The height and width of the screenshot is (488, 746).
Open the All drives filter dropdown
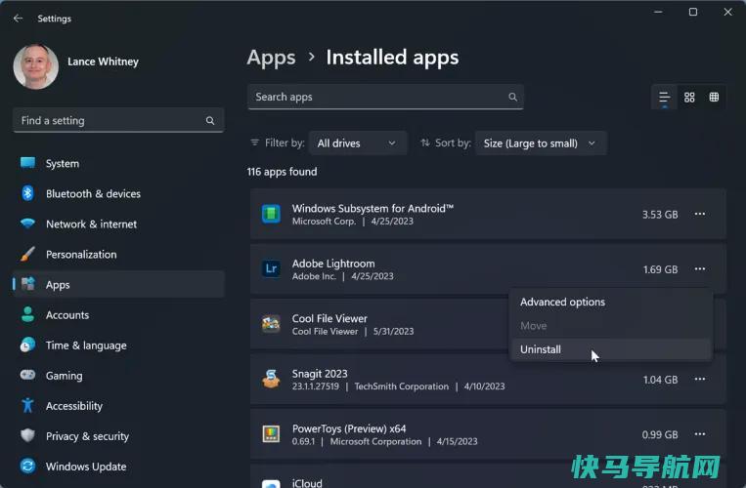[358, 143]
